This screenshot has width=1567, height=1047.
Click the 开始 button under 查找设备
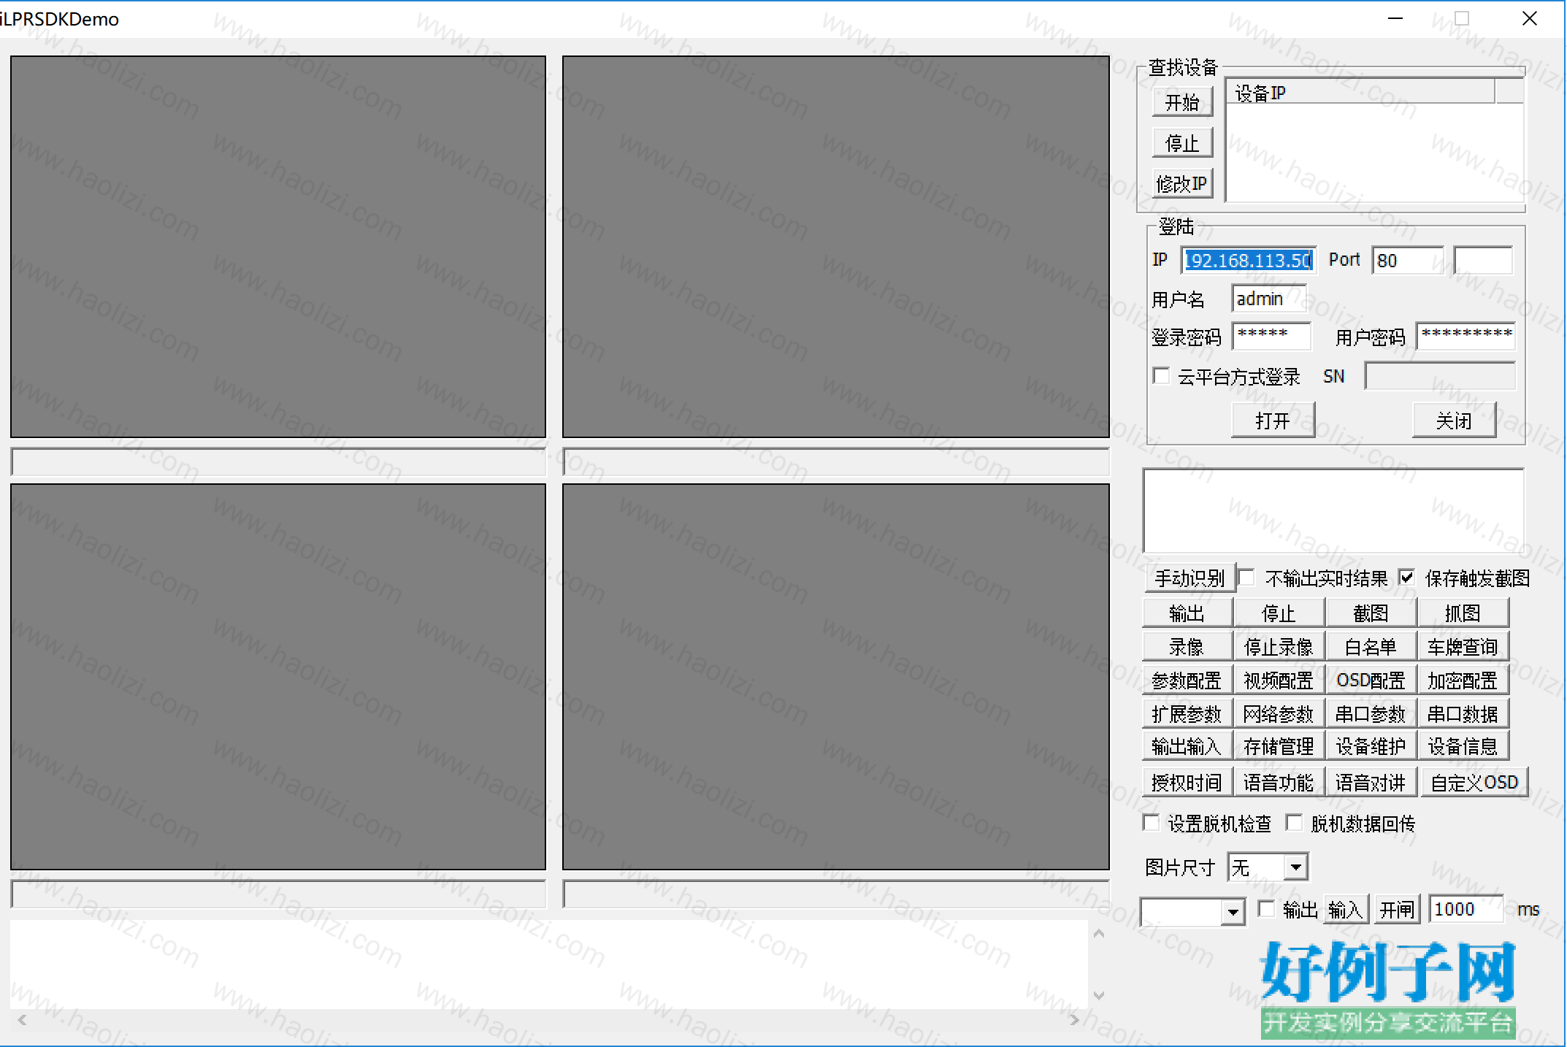click(1182, 101)
